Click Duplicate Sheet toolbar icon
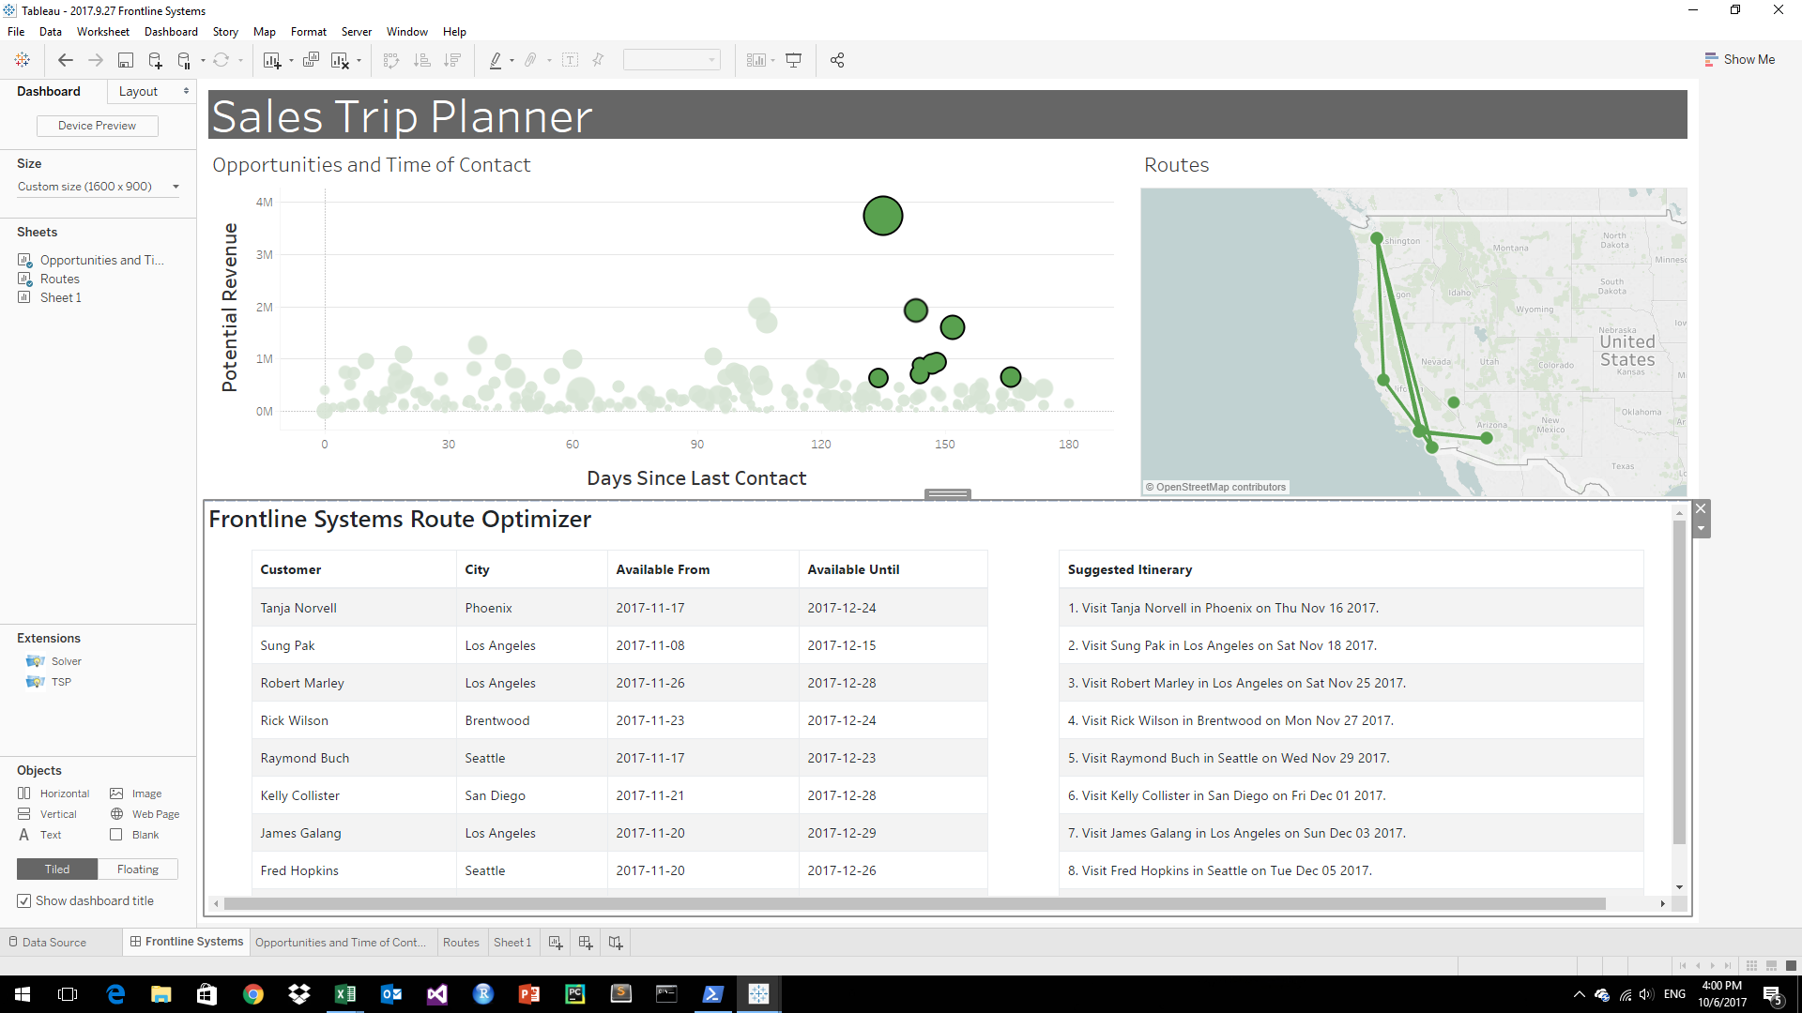1802x1013 pixels. (x=312, y=60)
